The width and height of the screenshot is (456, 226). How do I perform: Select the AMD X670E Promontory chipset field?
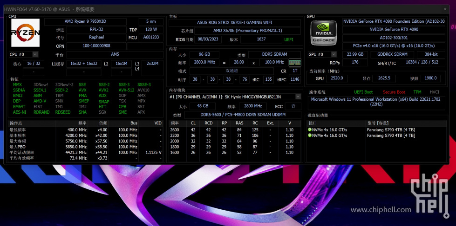pos(247,31)
